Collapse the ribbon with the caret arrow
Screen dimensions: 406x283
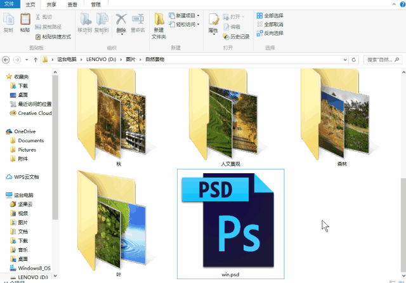point(394,4)
